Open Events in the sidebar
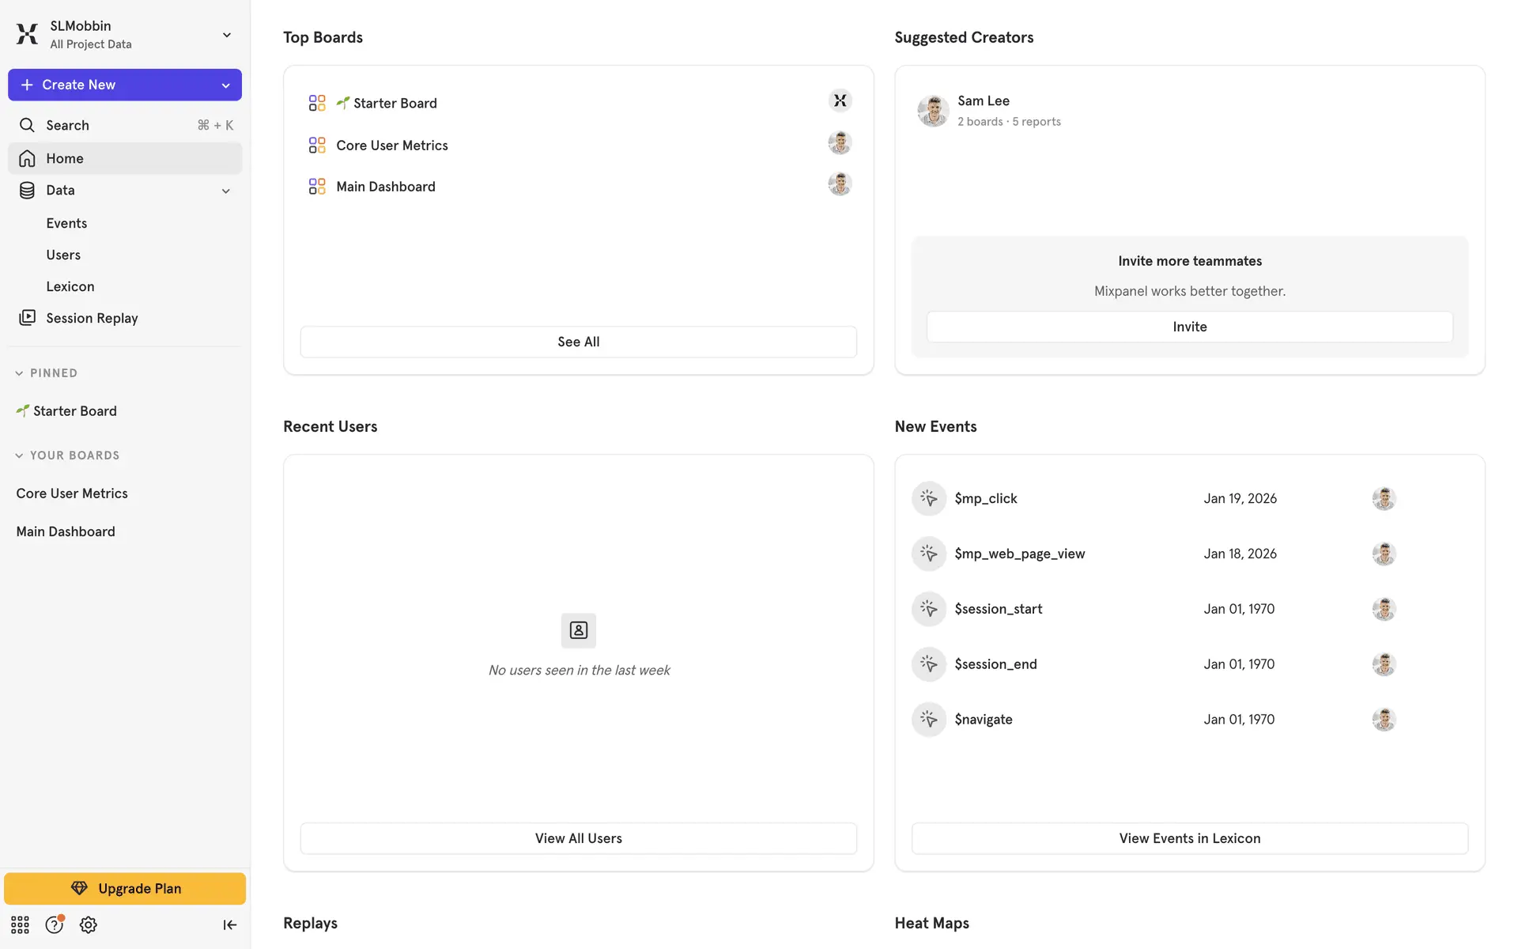 66,223
